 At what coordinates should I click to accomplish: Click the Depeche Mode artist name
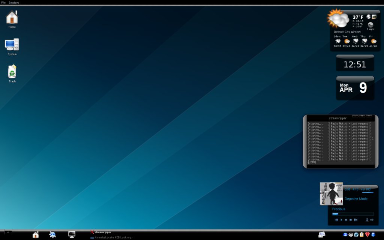click(356, 199)
